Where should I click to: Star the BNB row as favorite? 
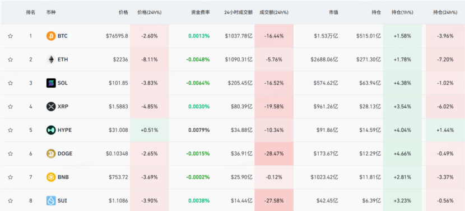click(x=11, y=177)
